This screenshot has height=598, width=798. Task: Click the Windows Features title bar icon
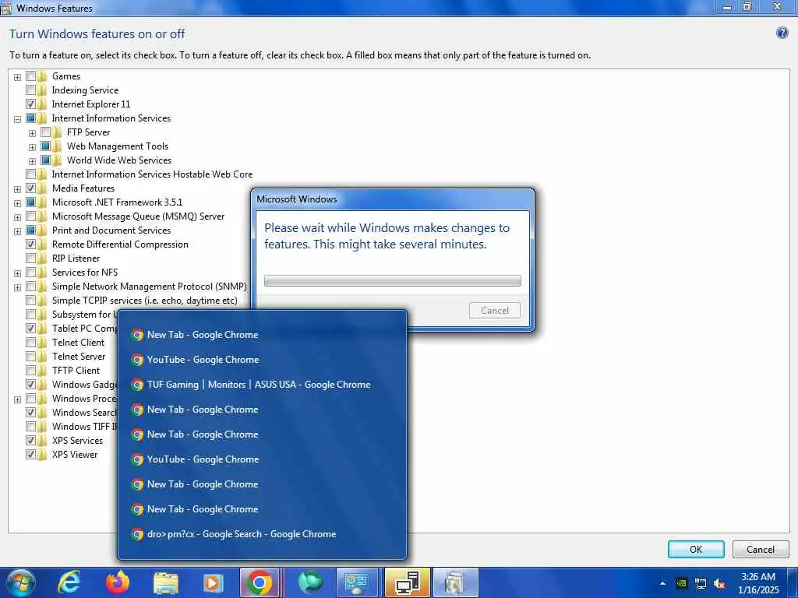[x=6, y=8]
